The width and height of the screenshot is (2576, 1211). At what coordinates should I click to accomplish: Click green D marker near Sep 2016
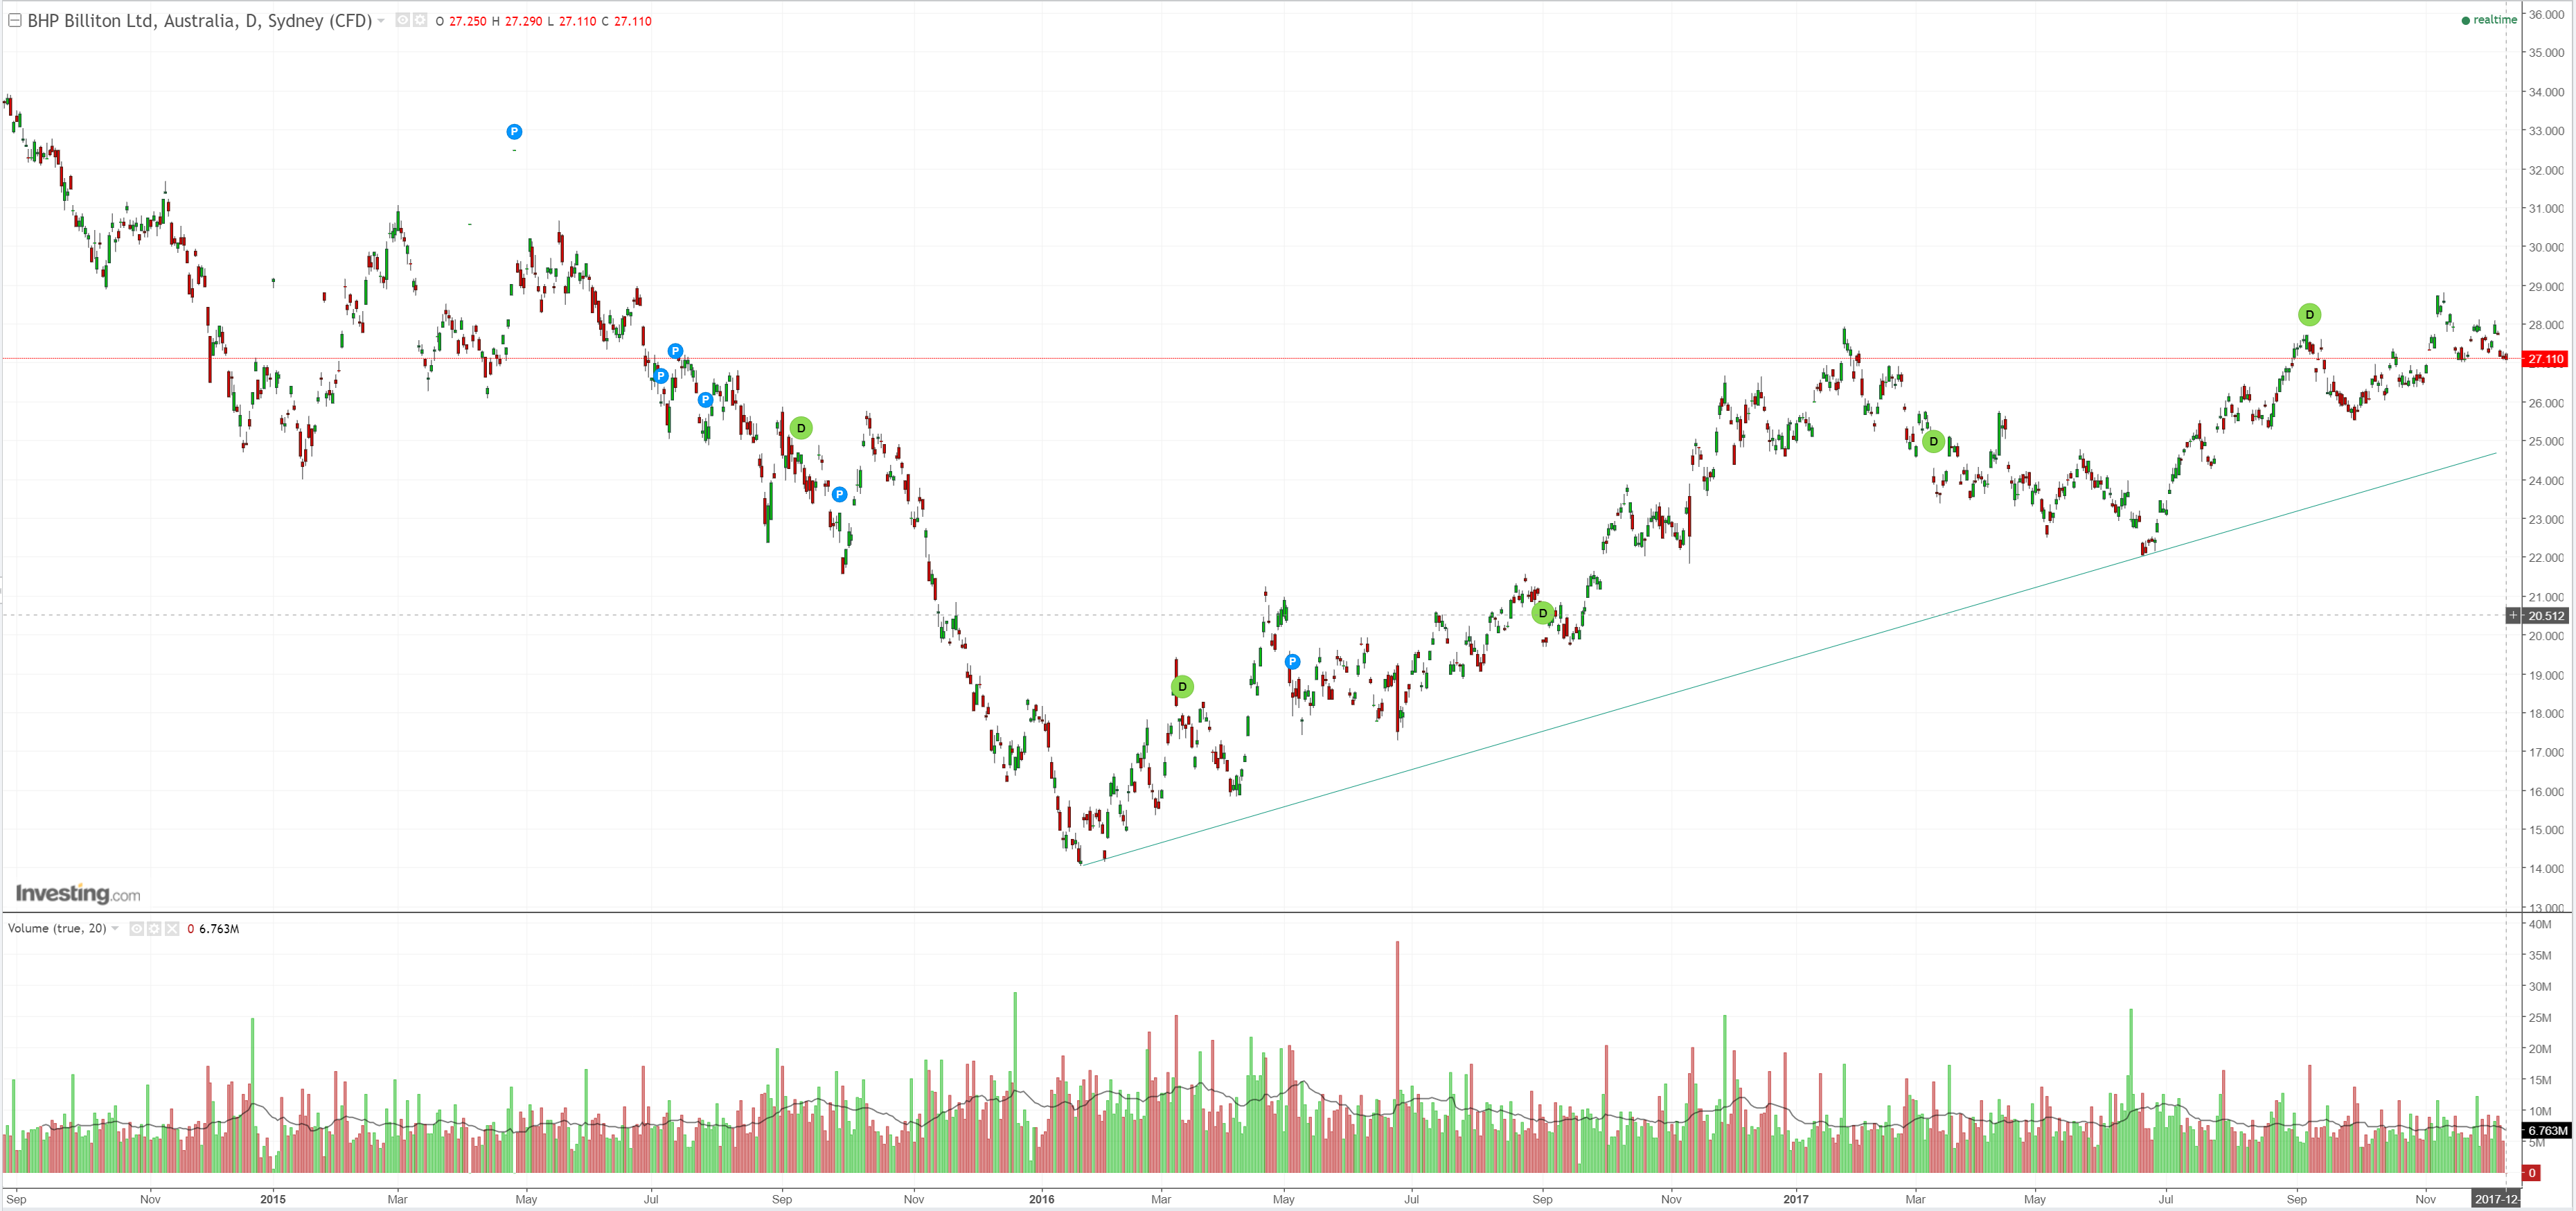pos(1543,613)
